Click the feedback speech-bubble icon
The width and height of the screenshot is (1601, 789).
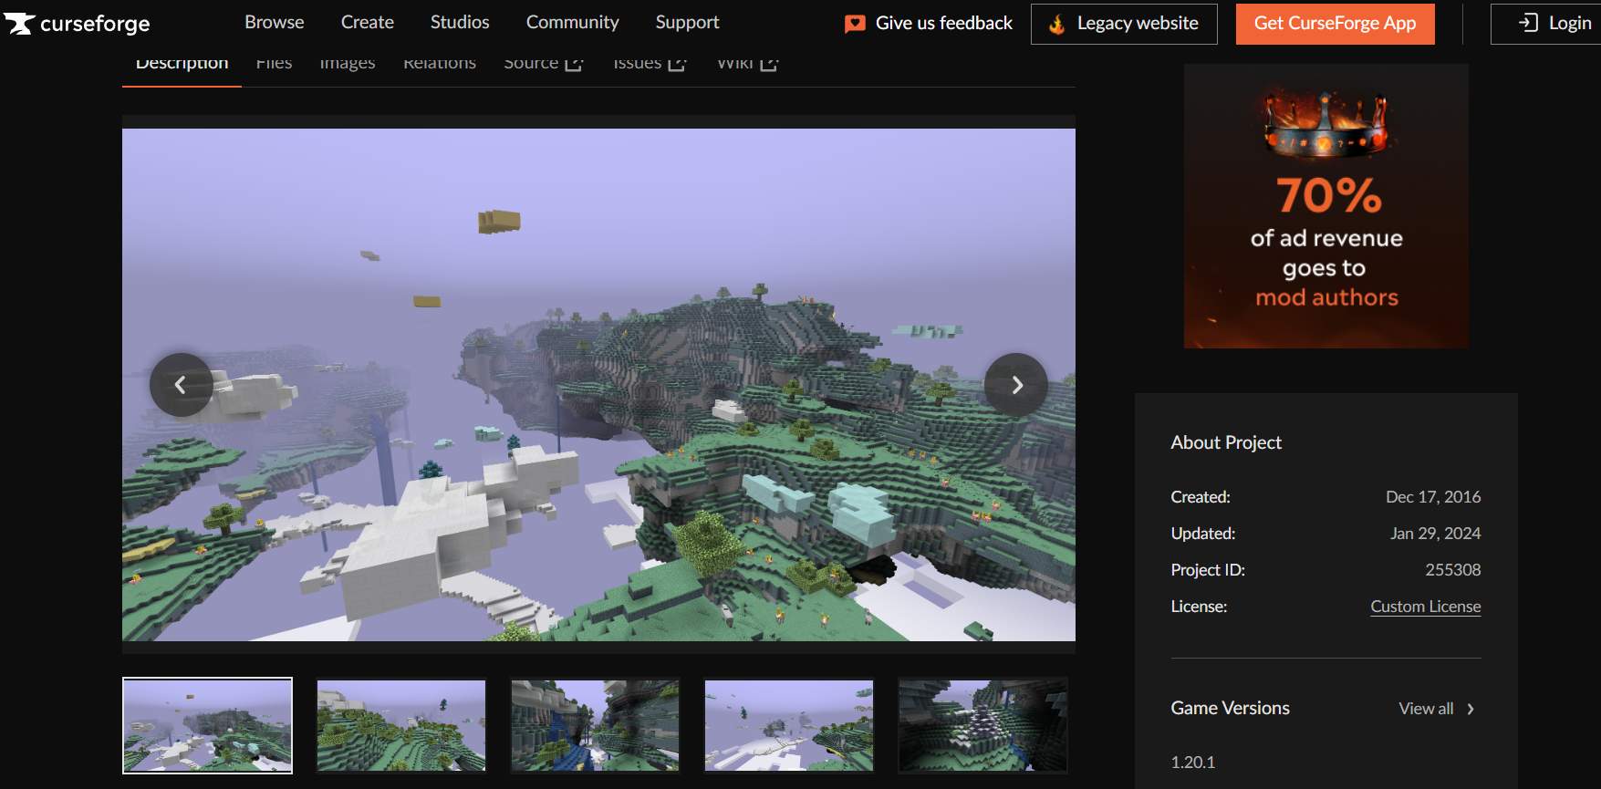point(855,24)
